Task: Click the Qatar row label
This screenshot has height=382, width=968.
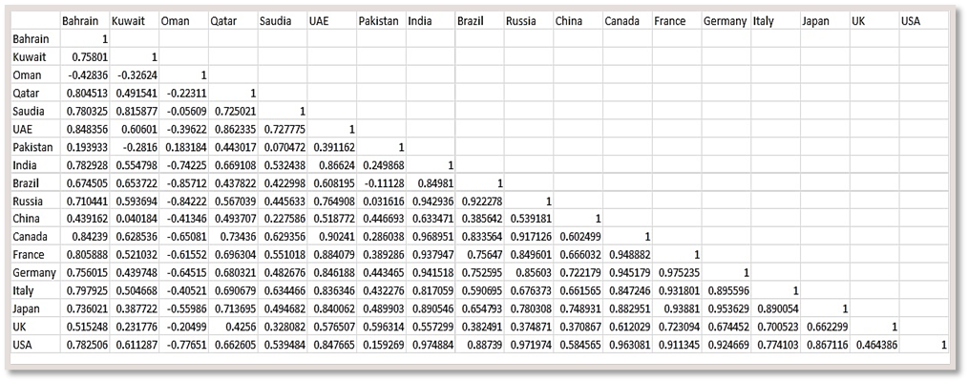Action: (x=35, y=94)
